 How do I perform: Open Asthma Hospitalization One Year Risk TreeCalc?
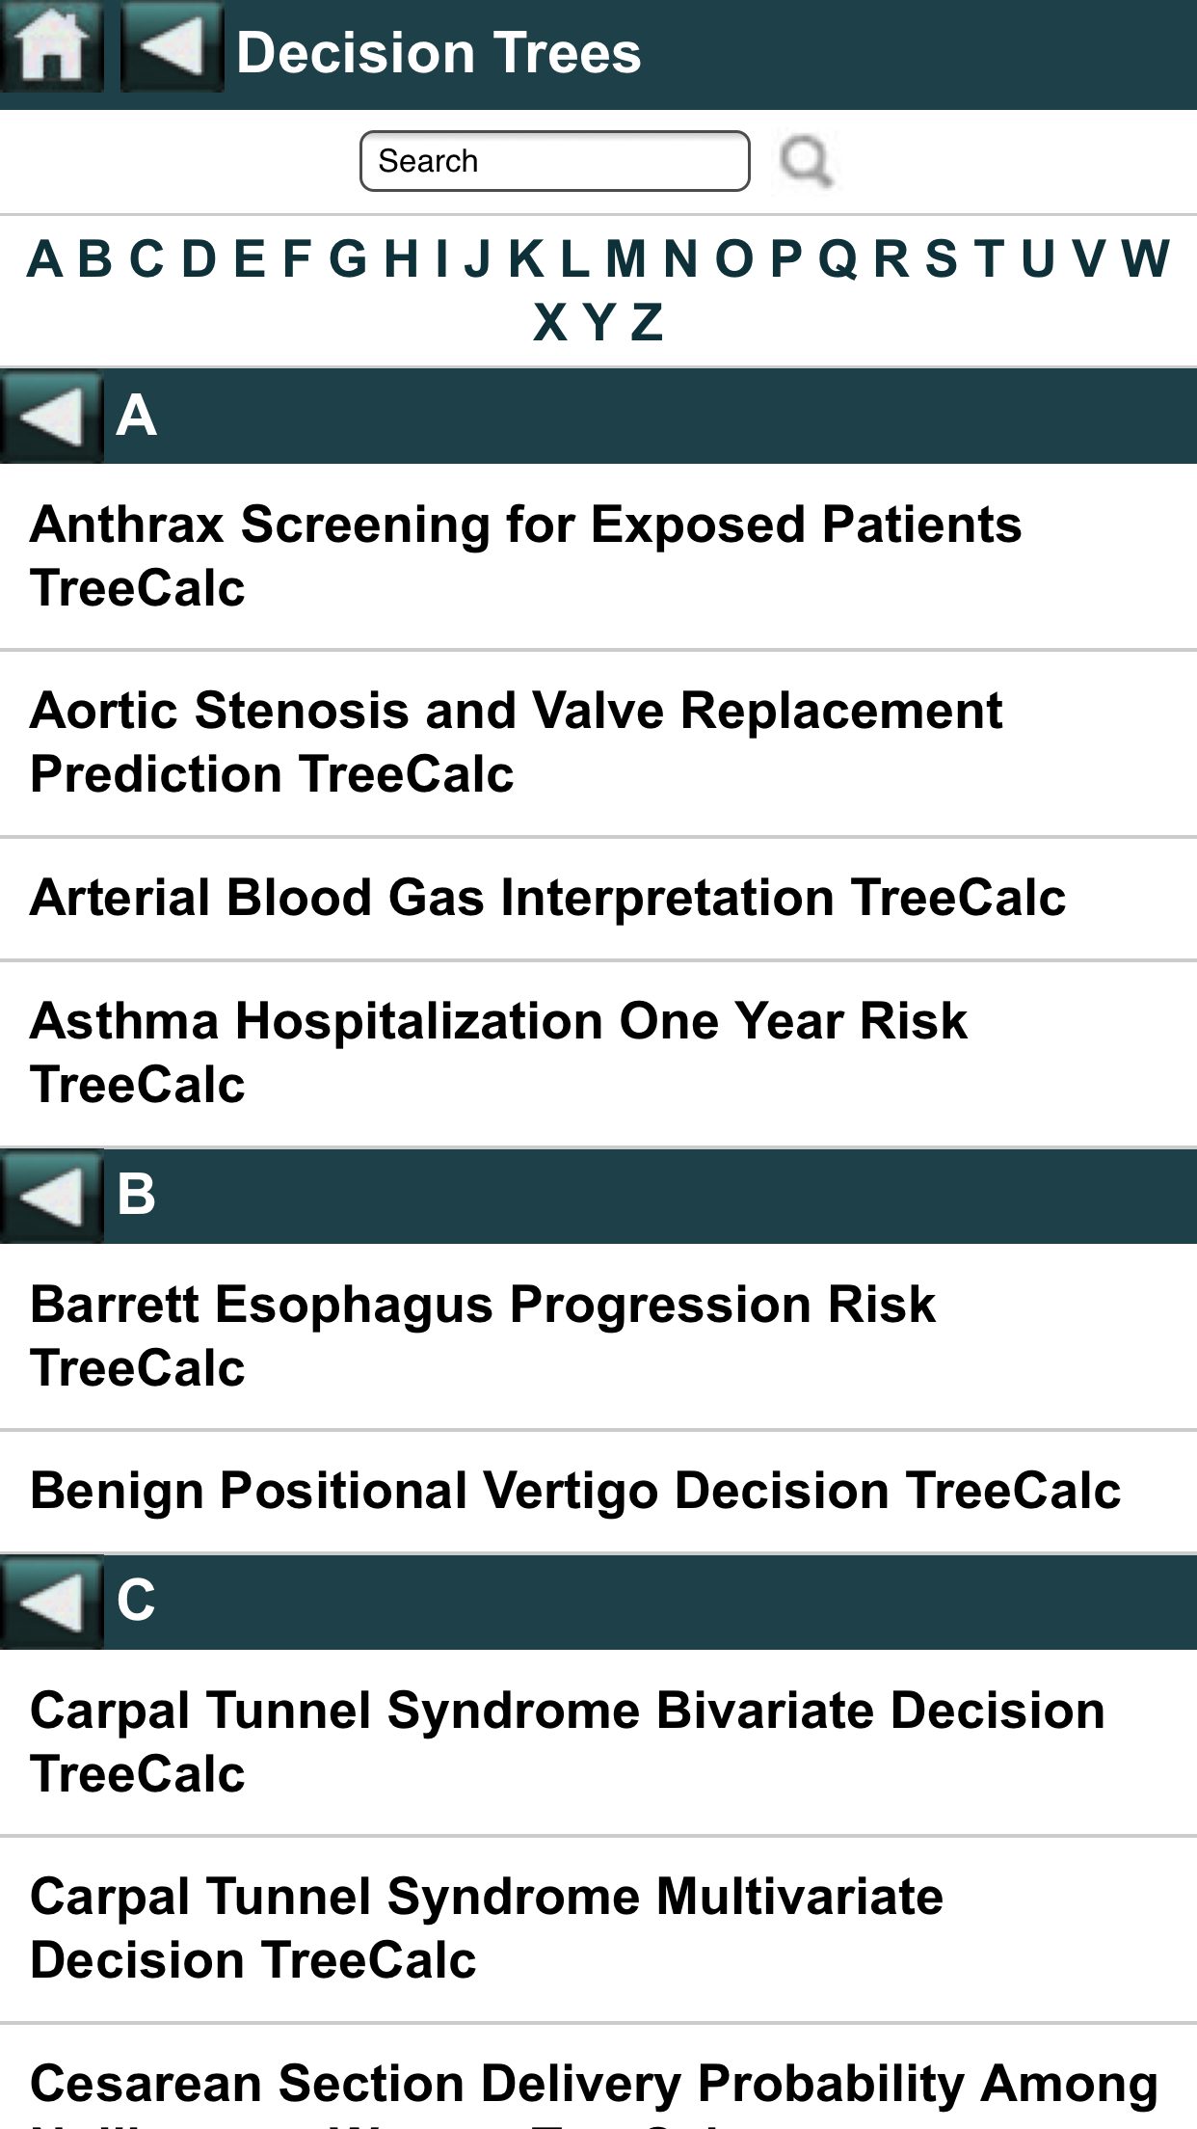tap(499, 1052)
